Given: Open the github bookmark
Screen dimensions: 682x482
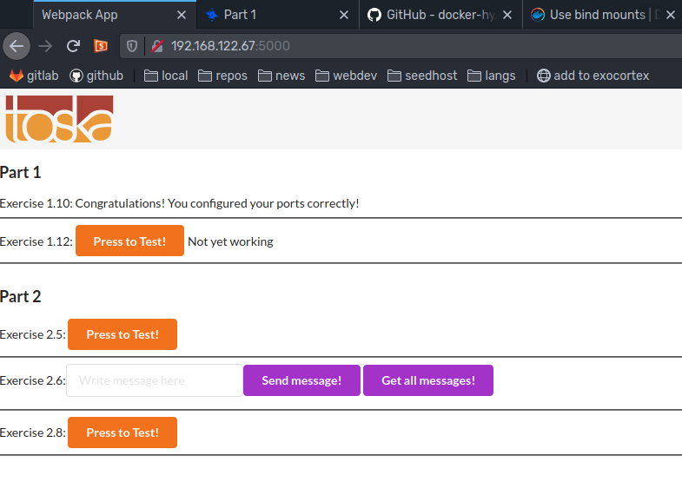Looking at the screenshot, I should (x=96, y=76).
